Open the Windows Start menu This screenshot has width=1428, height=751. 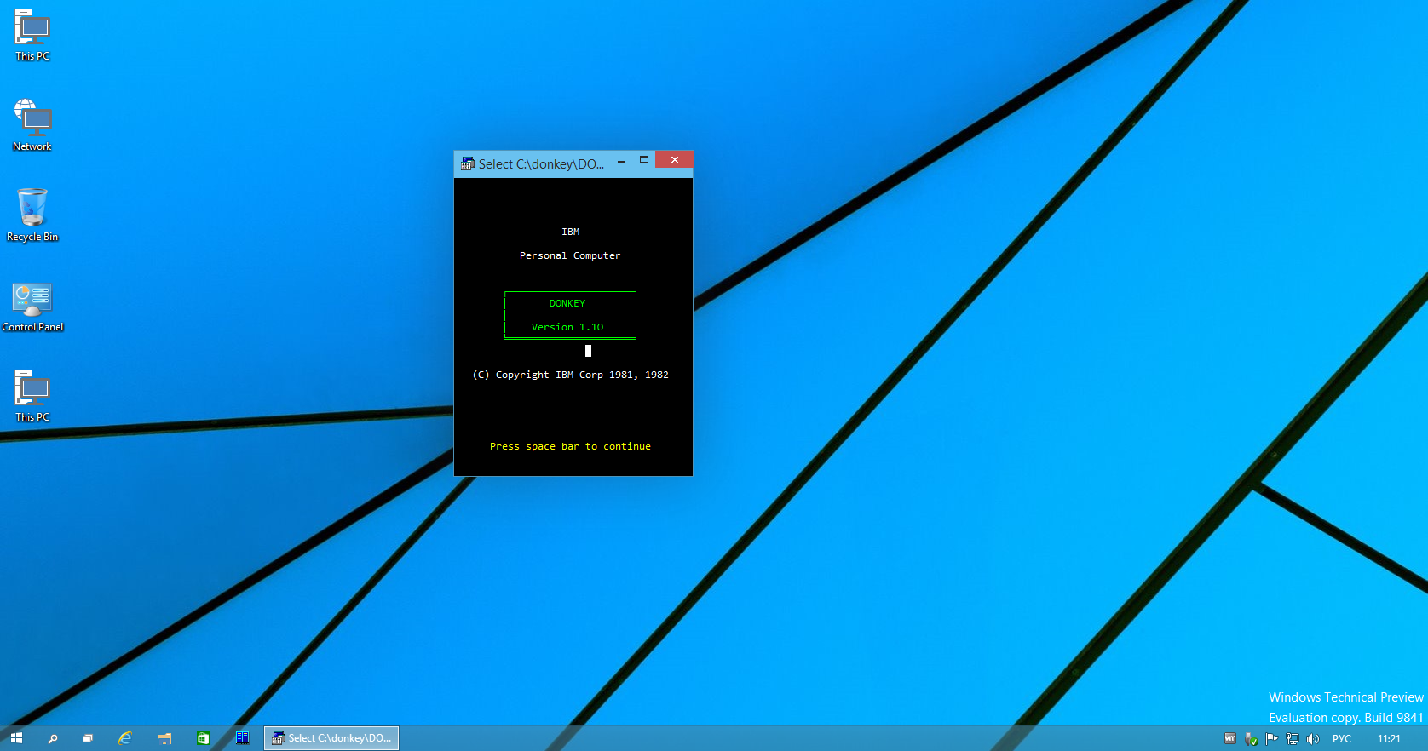point(16,738)
